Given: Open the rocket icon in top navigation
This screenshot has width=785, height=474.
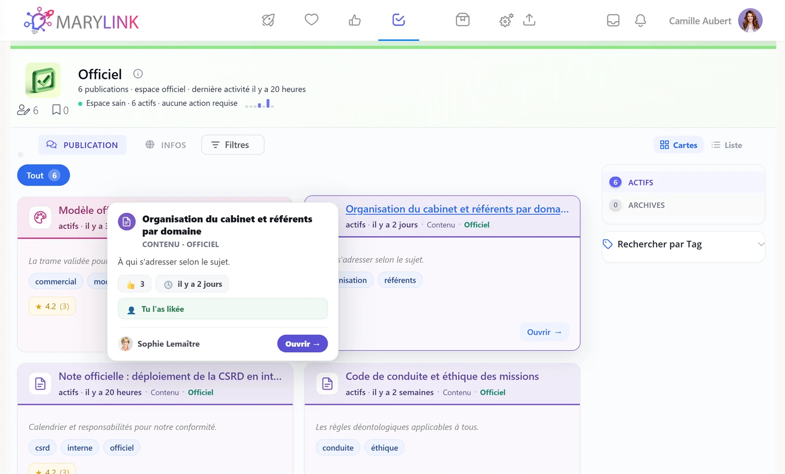Looking at the screenshot, I should coord(268,20).
